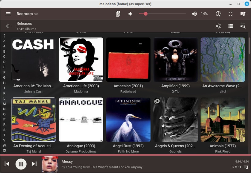Open the play queue from top toolbar
251x173 pixels.
pyautogui.click(x=243, y=14)
